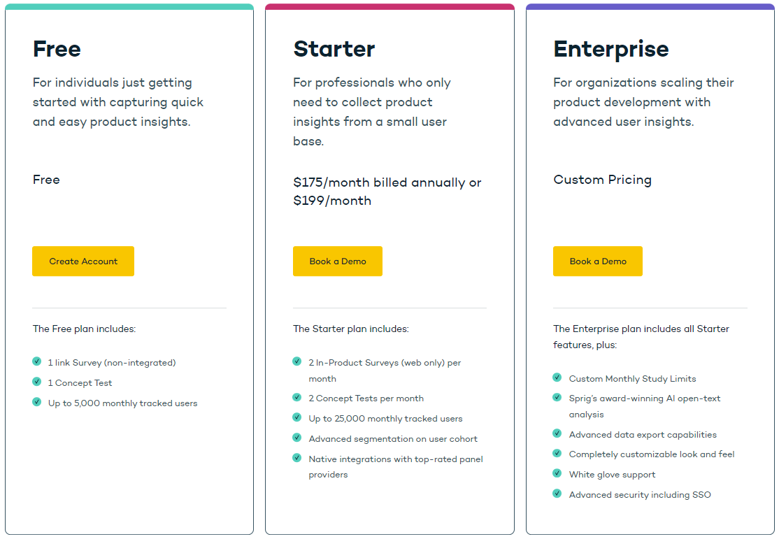
Task: Select the Enterprise plan heading
Action: coord(611,50)
